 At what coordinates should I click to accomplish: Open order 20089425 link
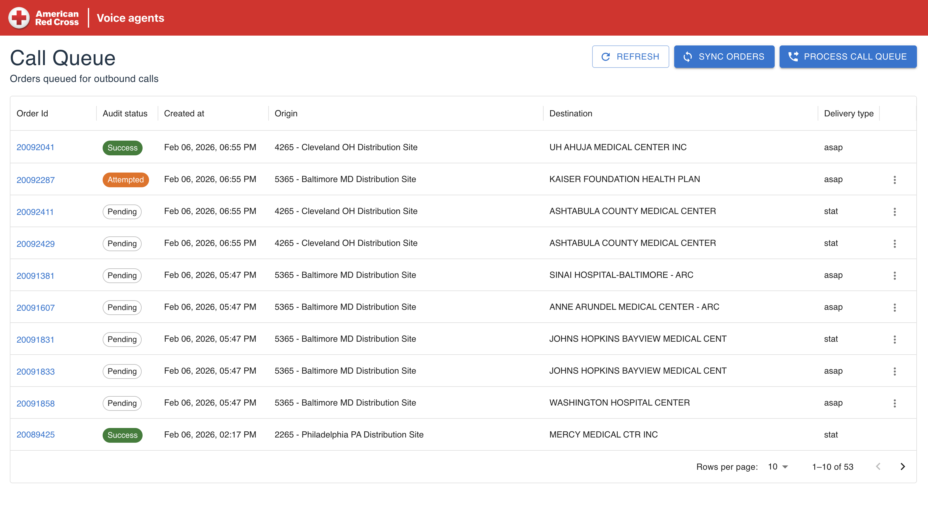click(35, 434)
